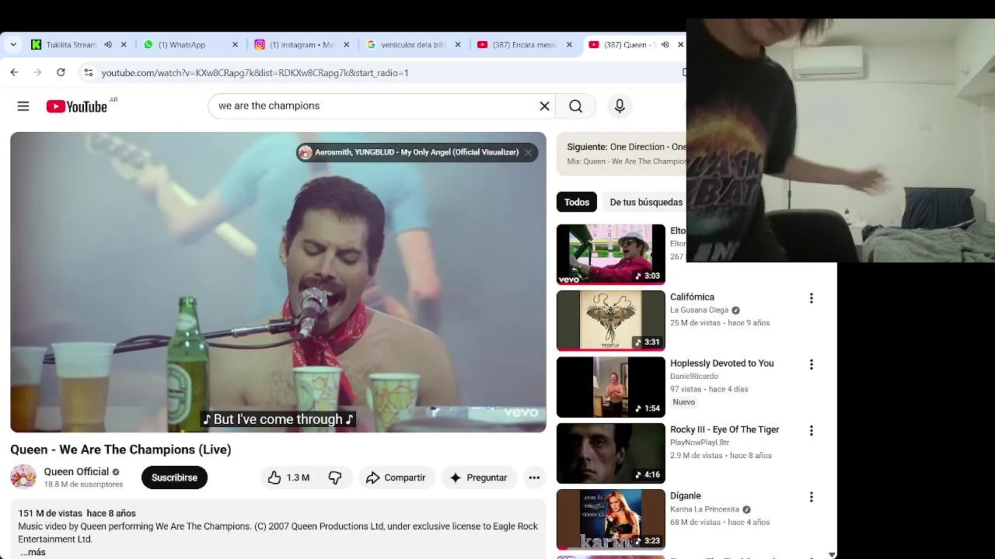This screenshot has width=995, height=559.
Task: Open the tab search dropdown arrow
Action: click(x=13, y=45)
